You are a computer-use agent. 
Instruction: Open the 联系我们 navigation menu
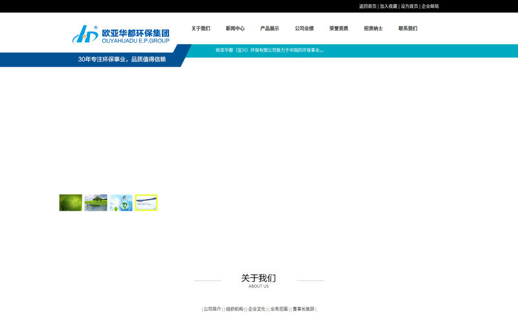408,29
